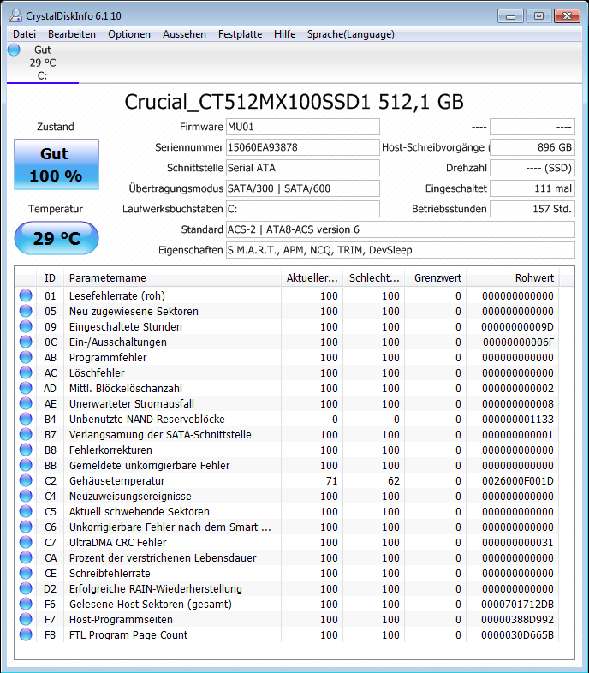This screenshot has height=673, width=589.
Task: Click status orb for Eingeschaltete Stunden
Action: (26, 326)
